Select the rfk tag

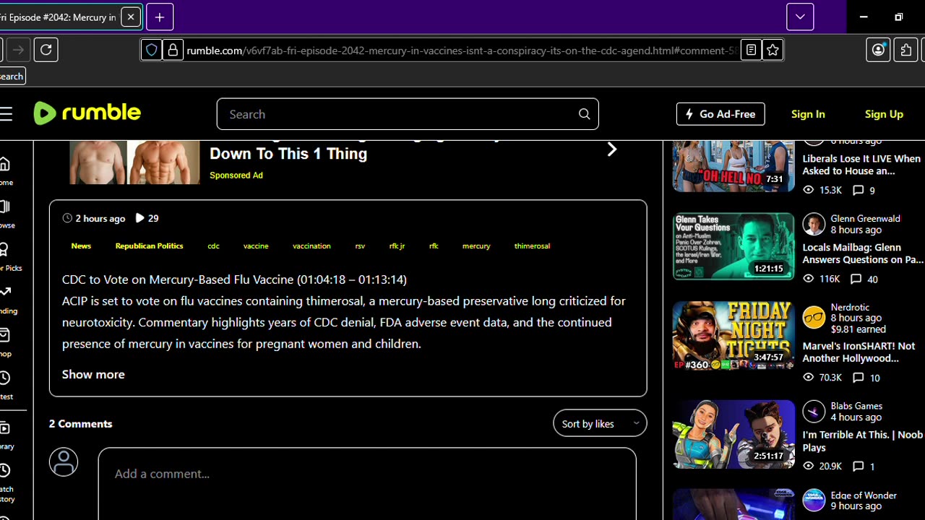click(434, 246)
